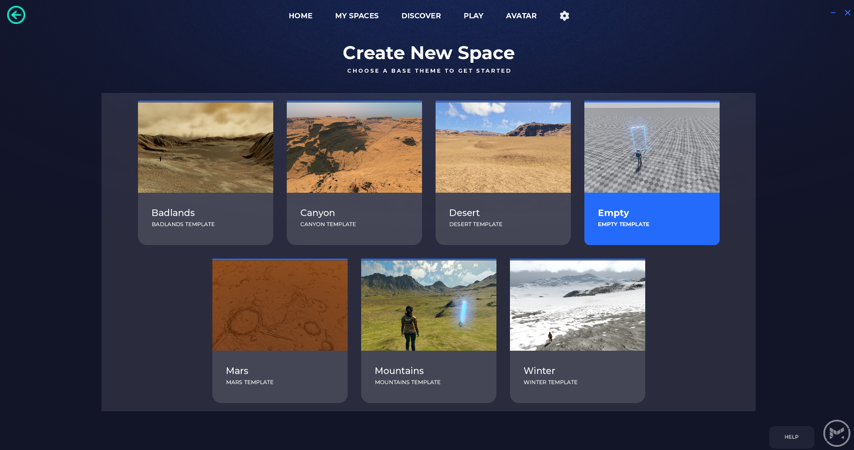This screenshot has height=450, width=854.
Task: Click the EMPTY TEMPLATE subtitle label
Action: (x=624, y=224)
